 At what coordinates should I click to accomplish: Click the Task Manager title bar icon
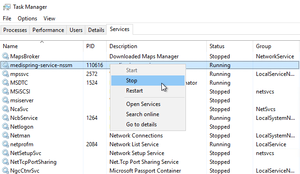(x=6, y=7)
